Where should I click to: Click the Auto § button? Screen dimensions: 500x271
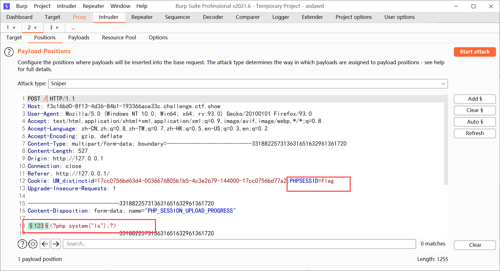(475, 122)
